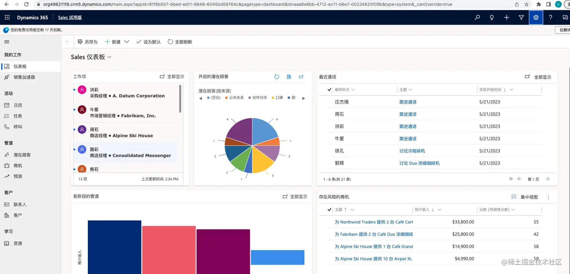Click the search magnifier icon in header

(477, 17)
